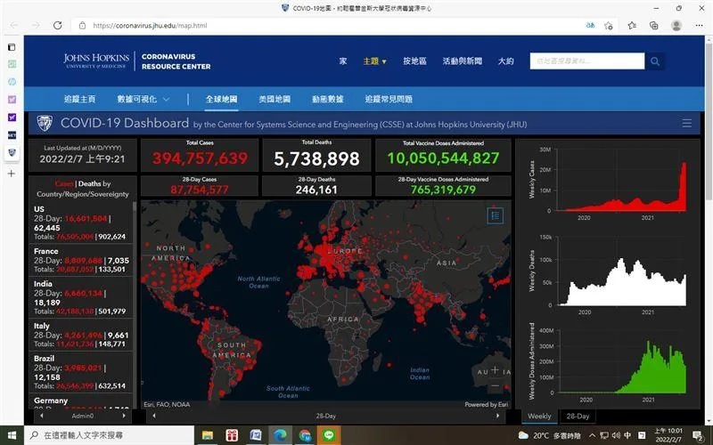This screenshot has height=445, width=713.
Task: Select the 全球地圖 tab
Action: tap(221, 99)
